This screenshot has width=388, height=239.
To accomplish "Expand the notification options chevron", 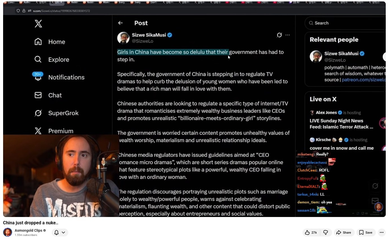I will 63,233.
